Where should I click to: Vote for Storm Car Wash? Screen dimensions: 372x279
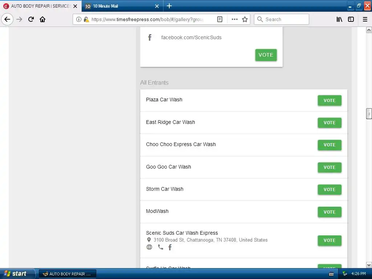[x=329, y=190]
